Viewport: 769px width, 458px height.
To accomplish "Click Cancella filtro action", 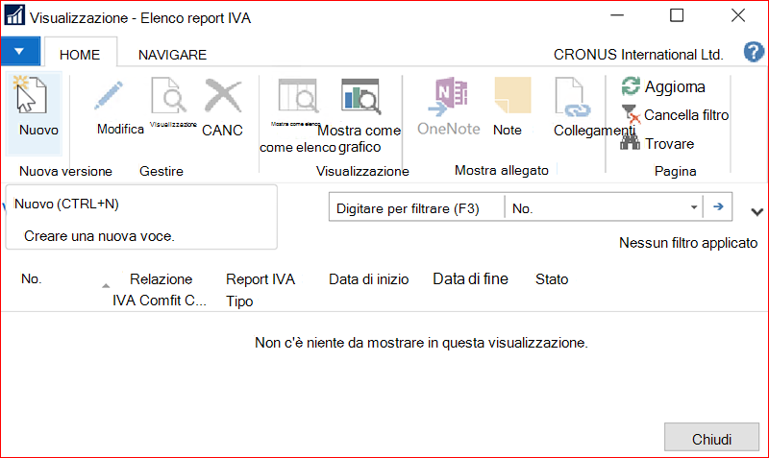I will [x=675, y=115].
